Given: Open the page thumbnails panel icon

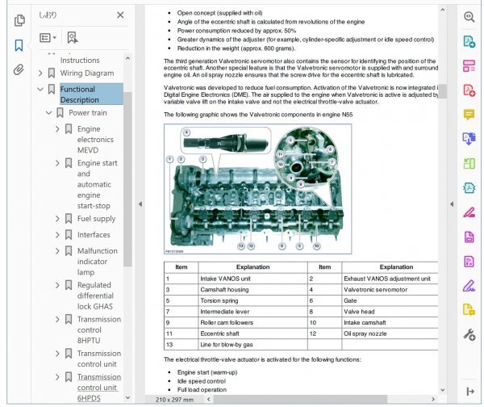Looking at the screenshot, I should 19,20.
